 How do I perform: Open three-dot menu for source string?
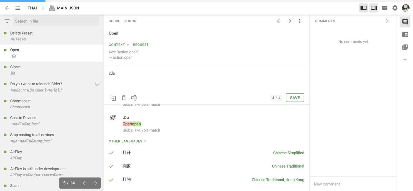click(299, 21)
